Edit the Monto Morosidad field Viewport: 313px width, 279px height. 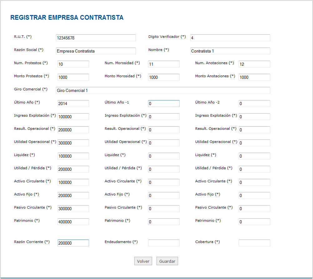tap(164, 77)
